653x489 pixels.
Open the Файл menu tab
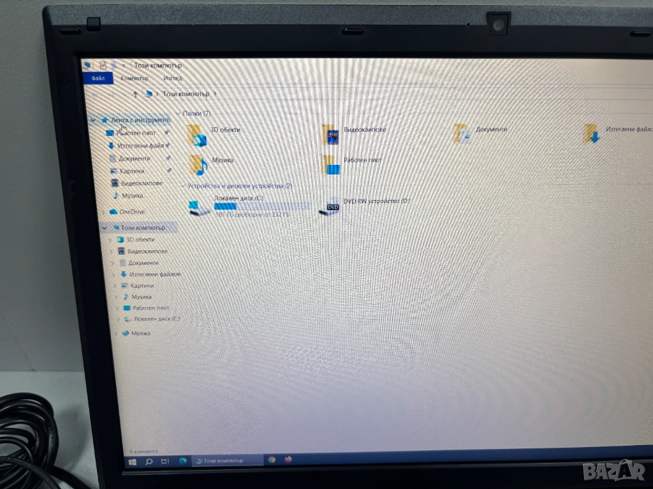98,78
